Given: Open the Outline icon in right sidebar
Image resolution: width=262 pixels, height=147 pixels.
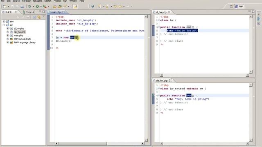Looking at the screenshot, I should pos(259,19).
